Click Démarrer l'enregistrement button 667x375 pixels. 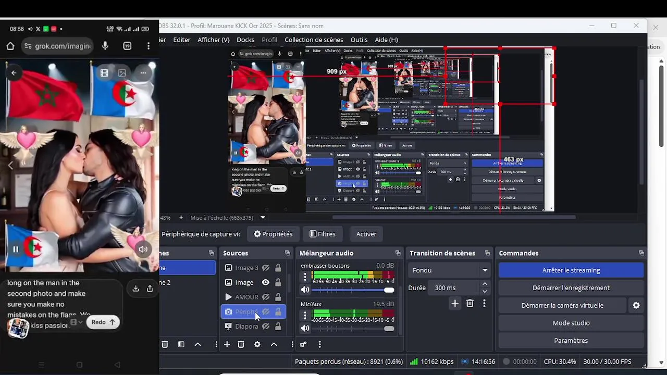click(571, 287)
